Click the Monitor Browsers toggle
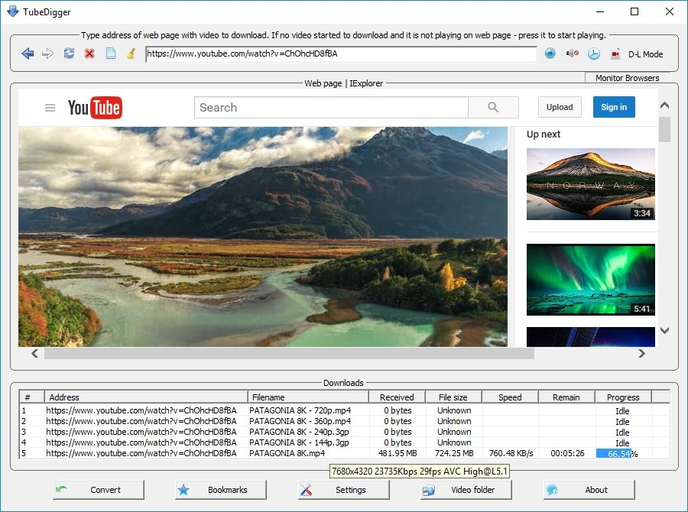 [627, 77]
